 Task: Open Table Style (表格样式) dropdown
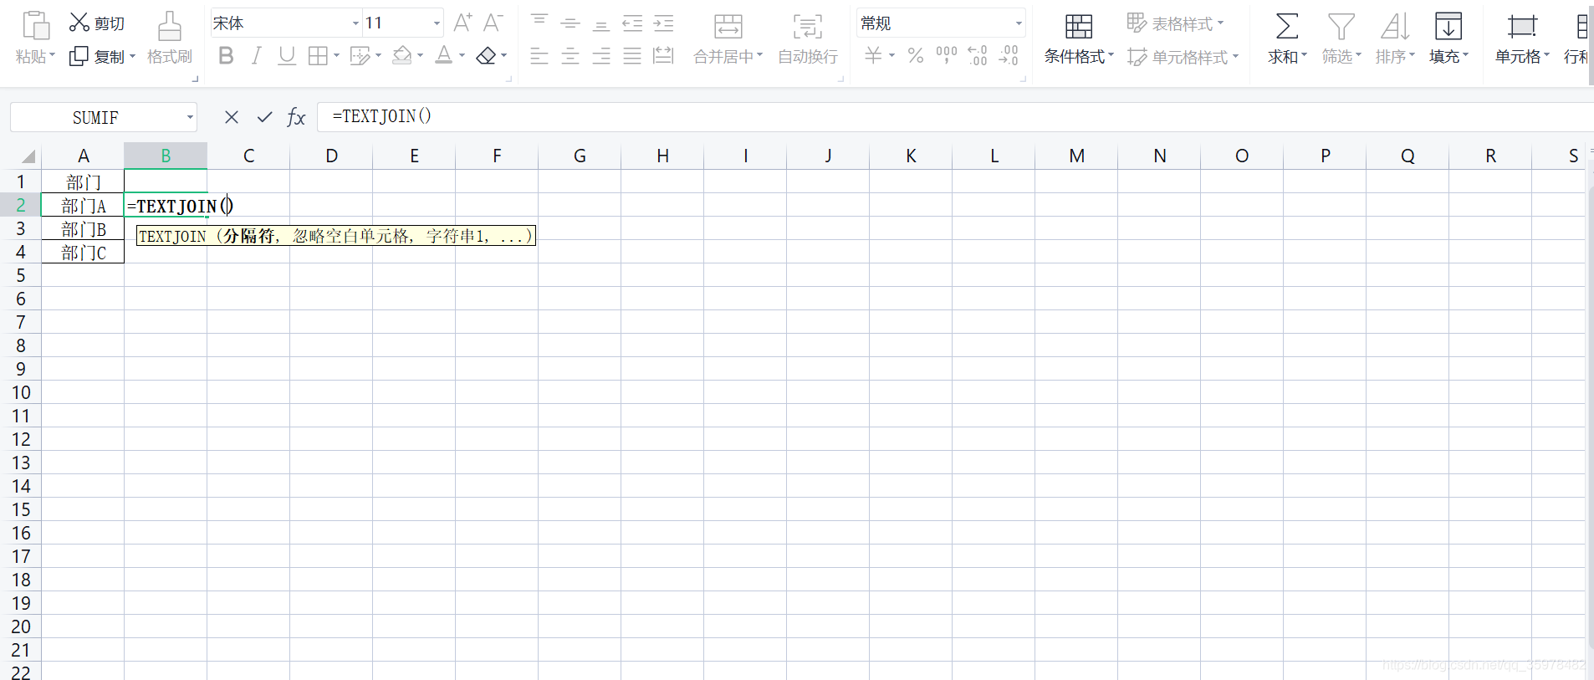tap(1175, 23)
